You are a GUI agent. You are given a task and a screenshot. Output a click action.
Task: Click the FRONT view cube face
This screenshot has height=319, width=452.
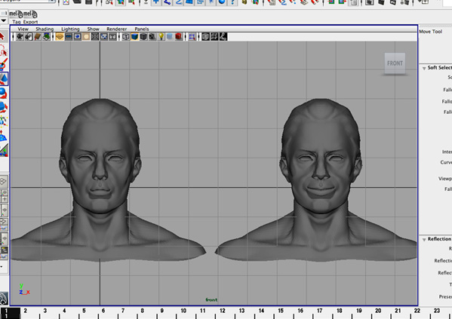point(395,63)
